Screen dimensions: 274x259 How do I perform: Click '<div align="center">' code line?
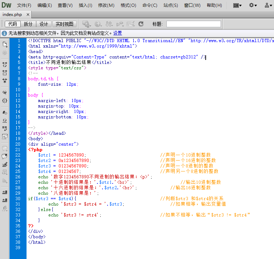tap(53, 144)
